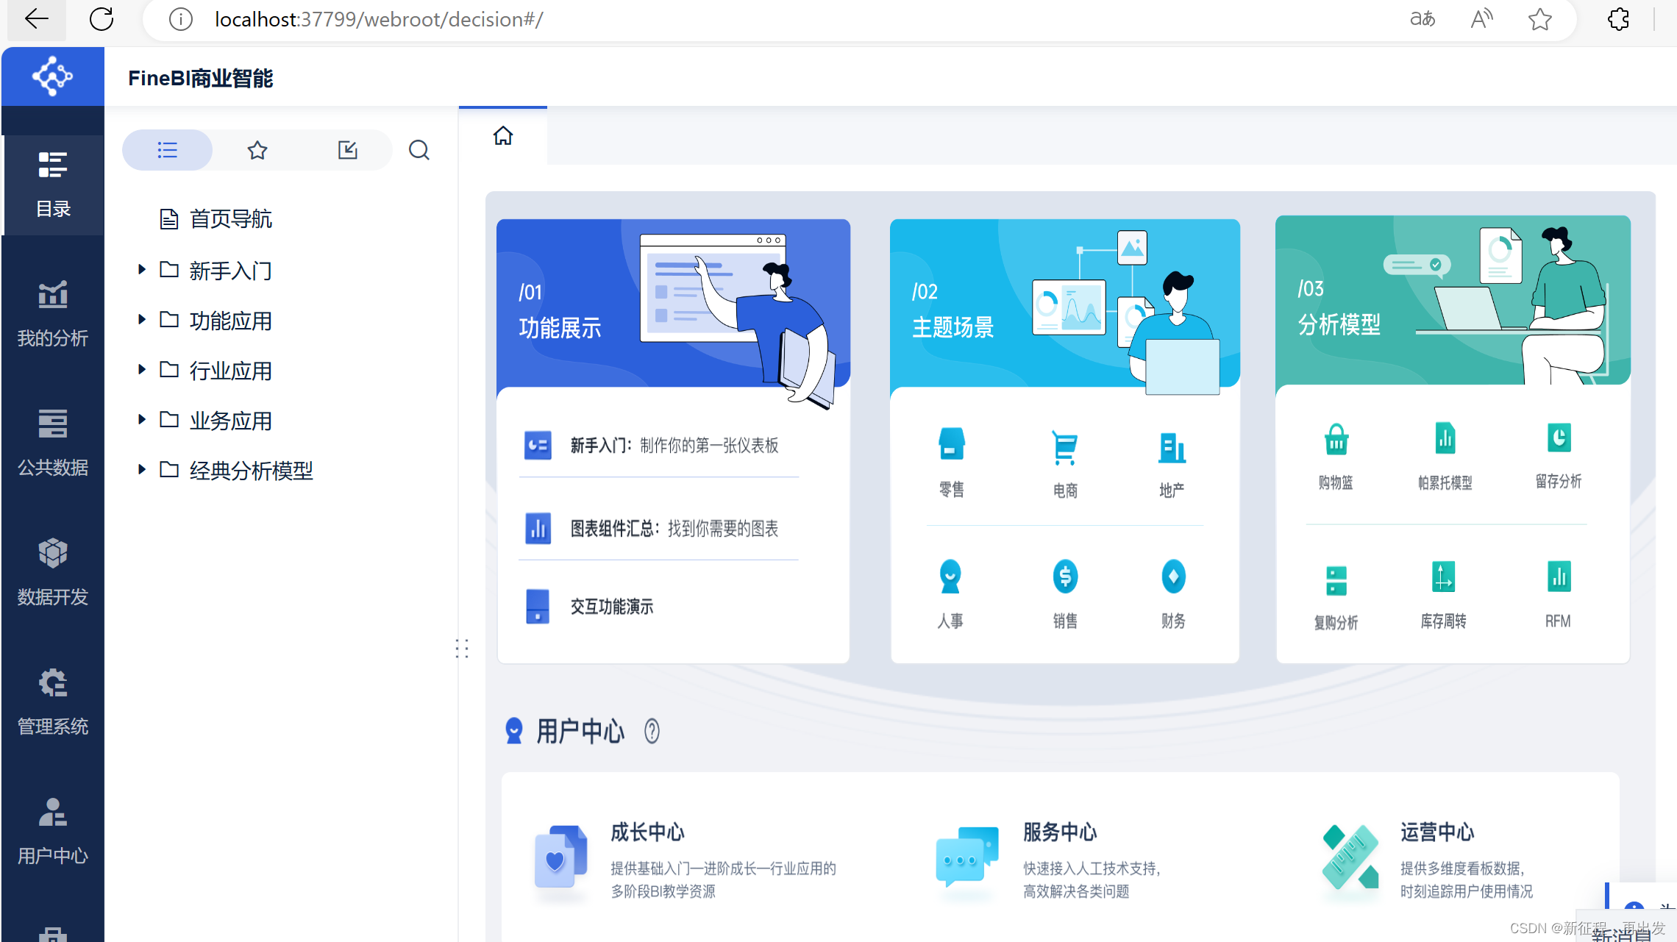Open the browser extensions icon
Screen dimensions: 1677x942
pyautogui.click(x=1618, y=19)
